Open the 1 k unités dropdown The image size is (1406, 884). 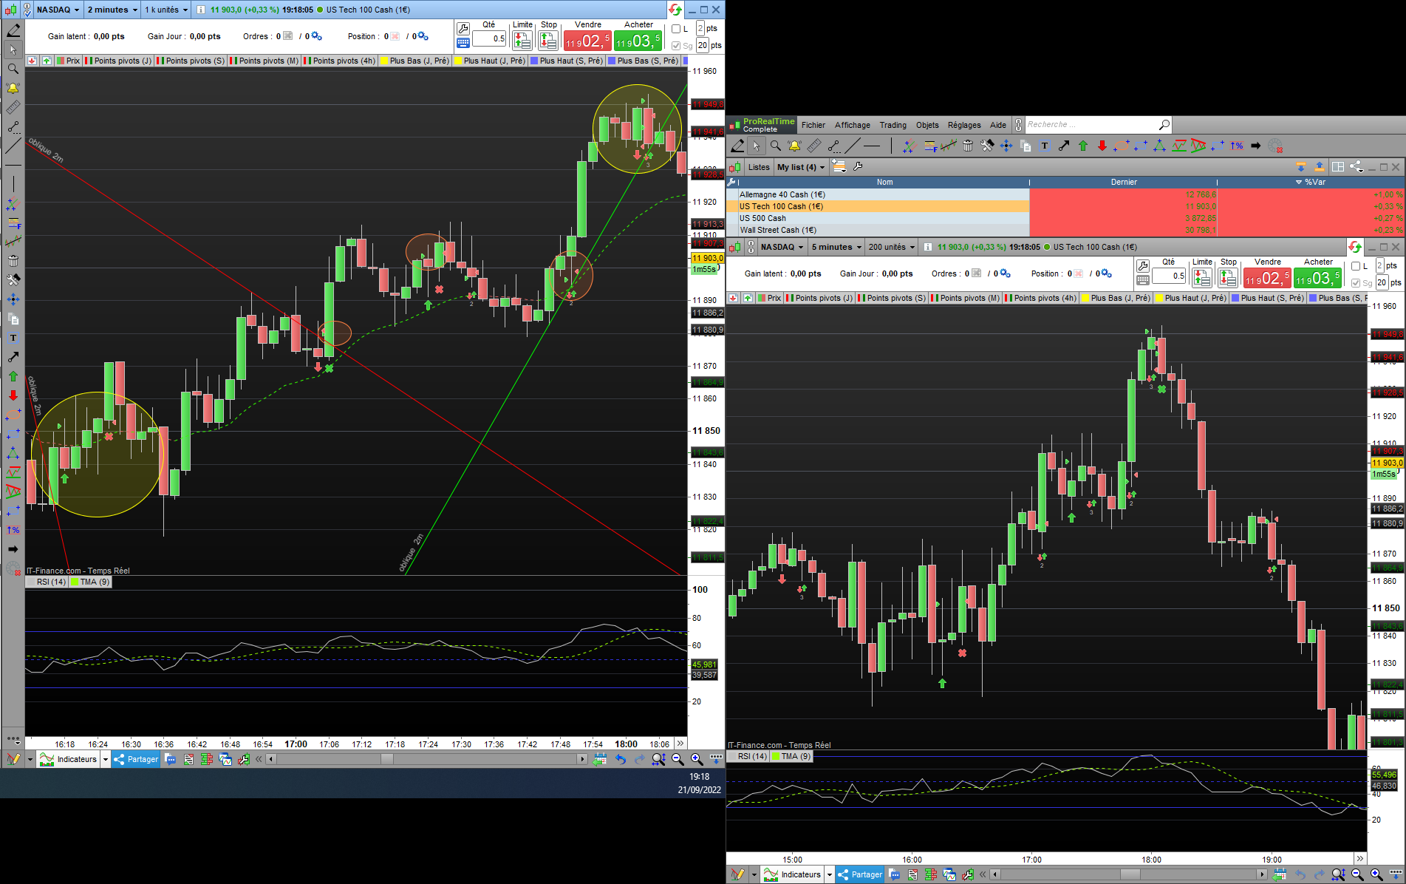(165, 10)
